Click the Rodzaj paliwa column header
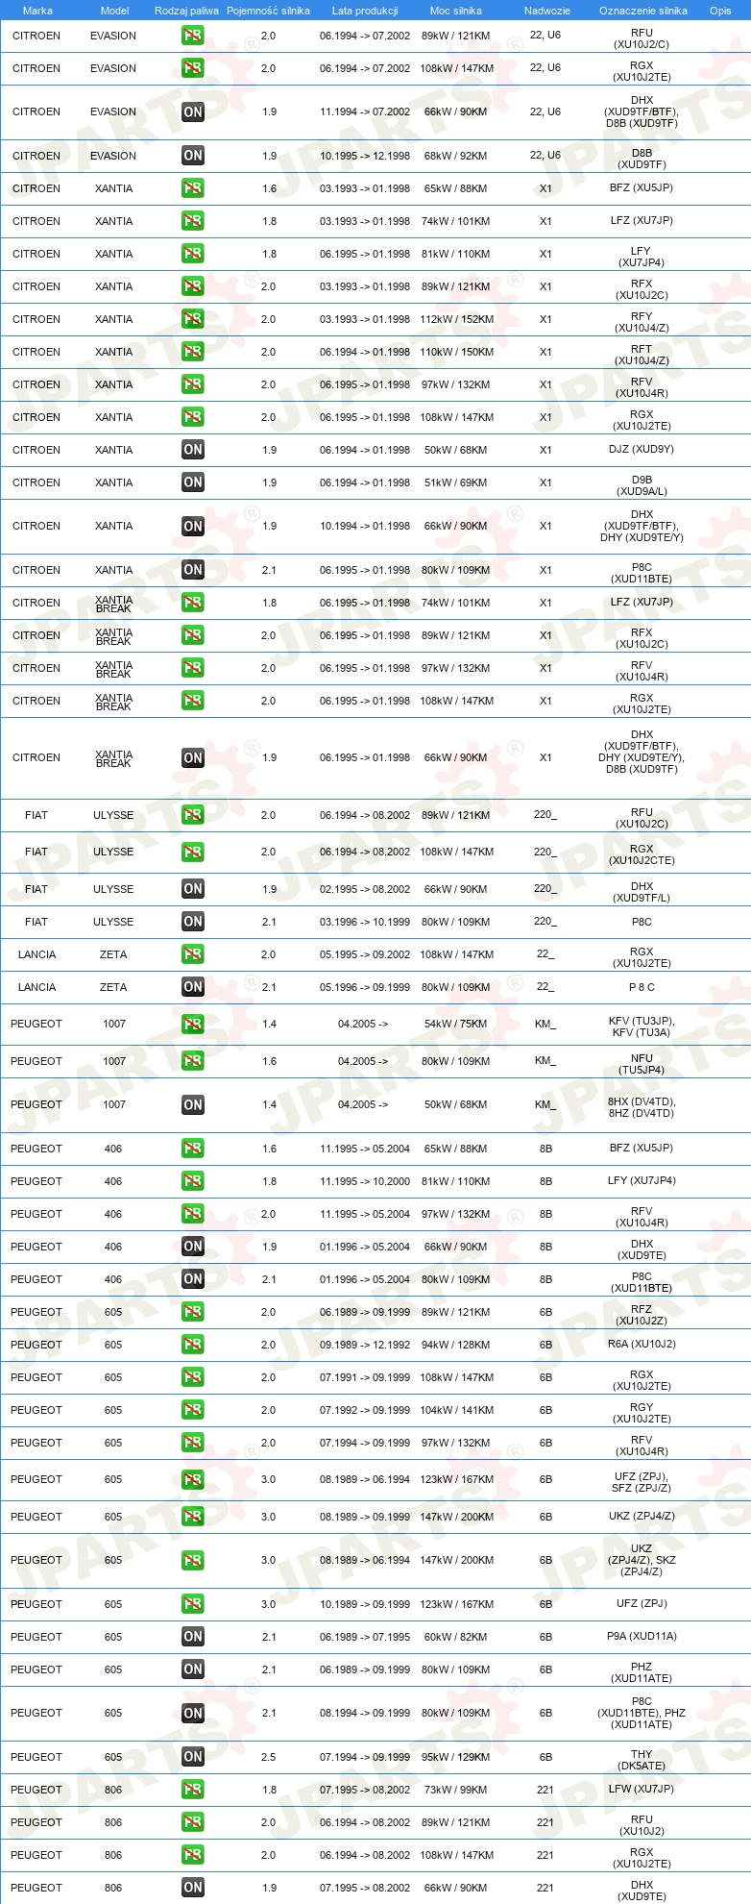The image size is (751, 1904). (186, 11)
